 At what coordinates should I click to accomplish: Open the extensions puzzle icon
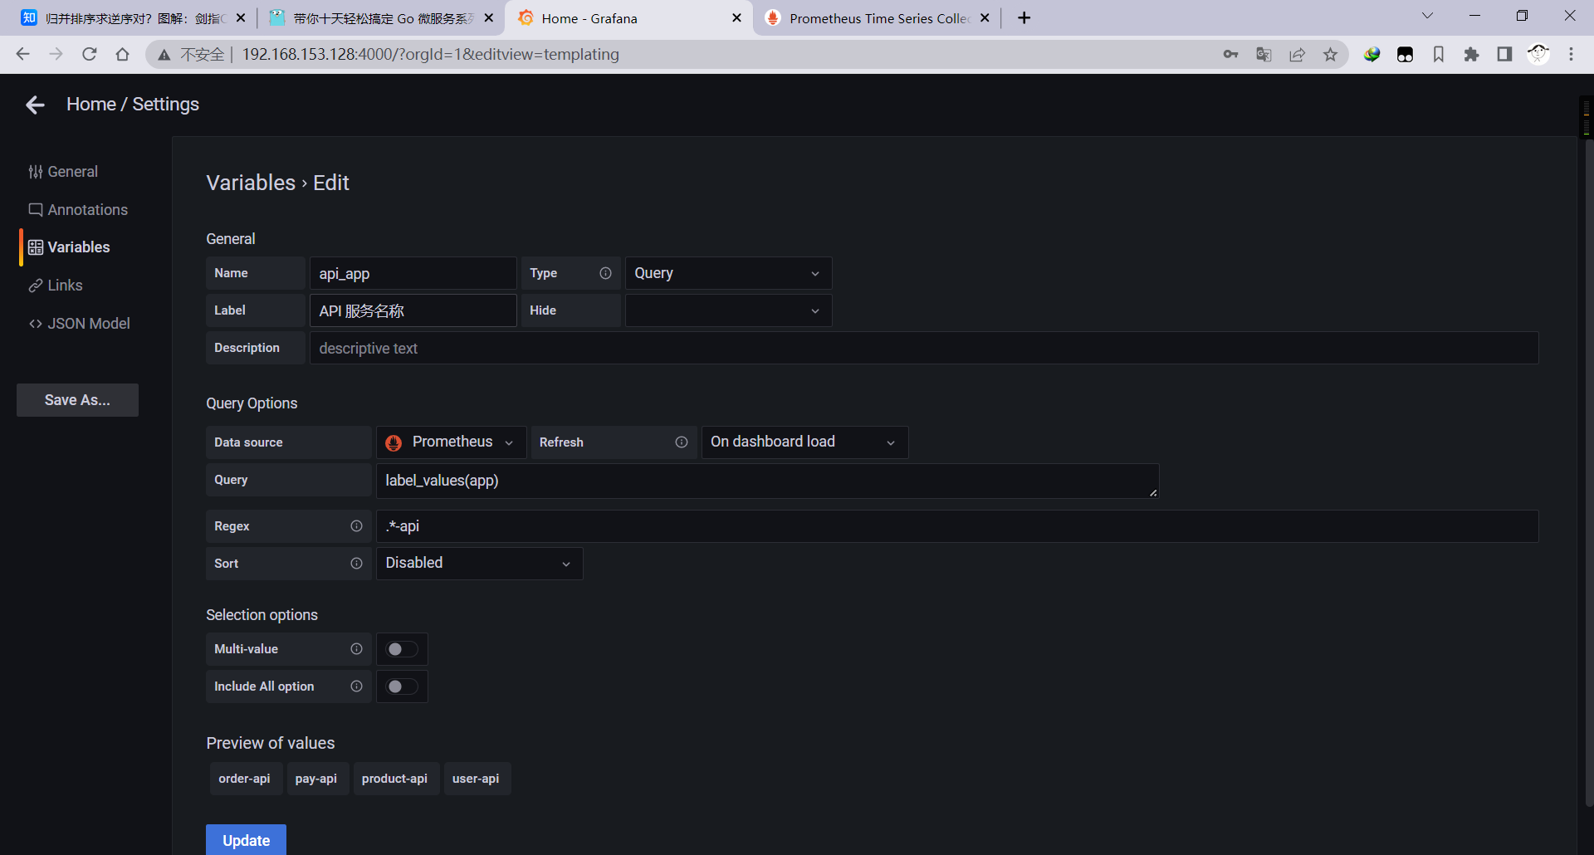click(x=1471, y=54)
